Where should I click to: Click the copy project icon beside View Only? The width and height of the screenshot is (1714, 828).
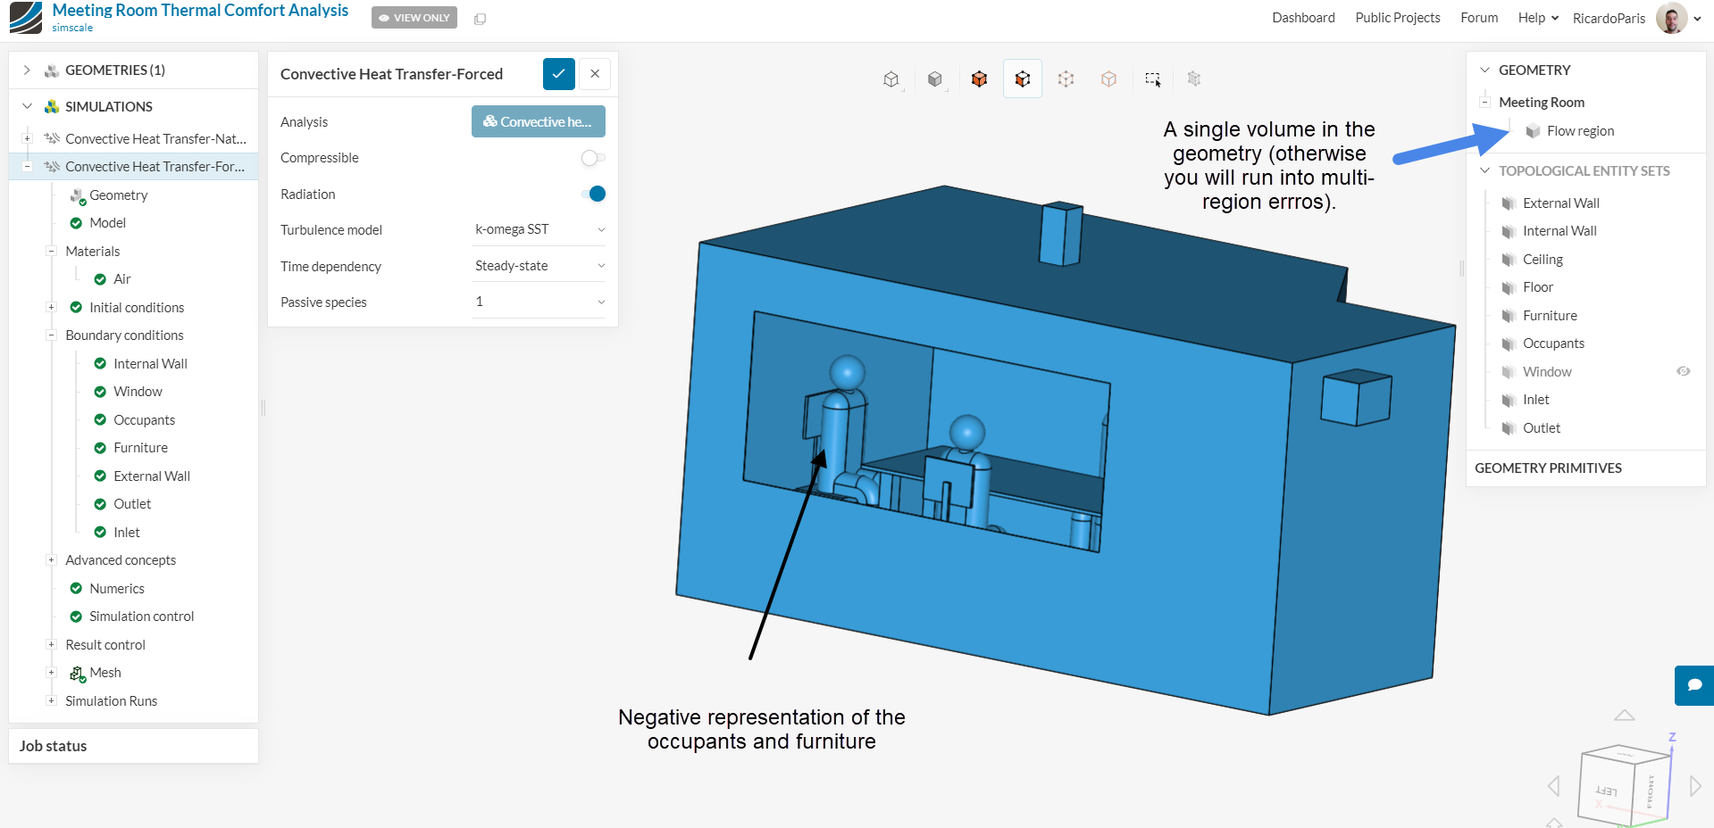tap(481, 19)
